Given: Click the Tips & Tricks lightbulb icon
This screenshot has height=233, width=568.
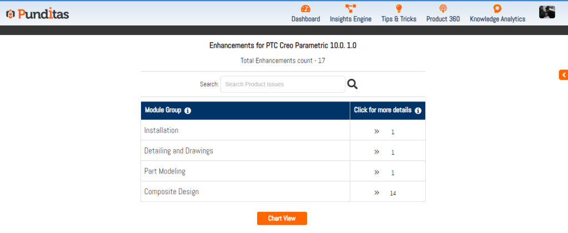Looking at the screenshot, I should point(398,8).
